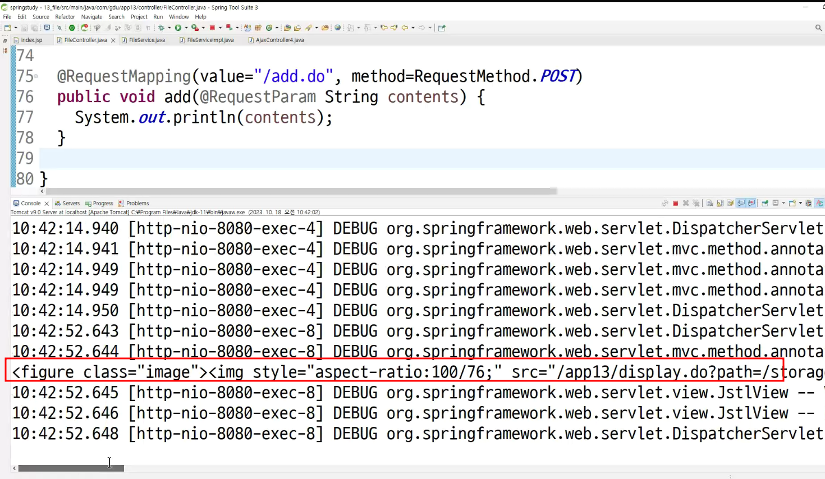The width and height of the screenshot is (825, 479).
Task: Click the red Terminate square in main toolbar
Action: 212,27
